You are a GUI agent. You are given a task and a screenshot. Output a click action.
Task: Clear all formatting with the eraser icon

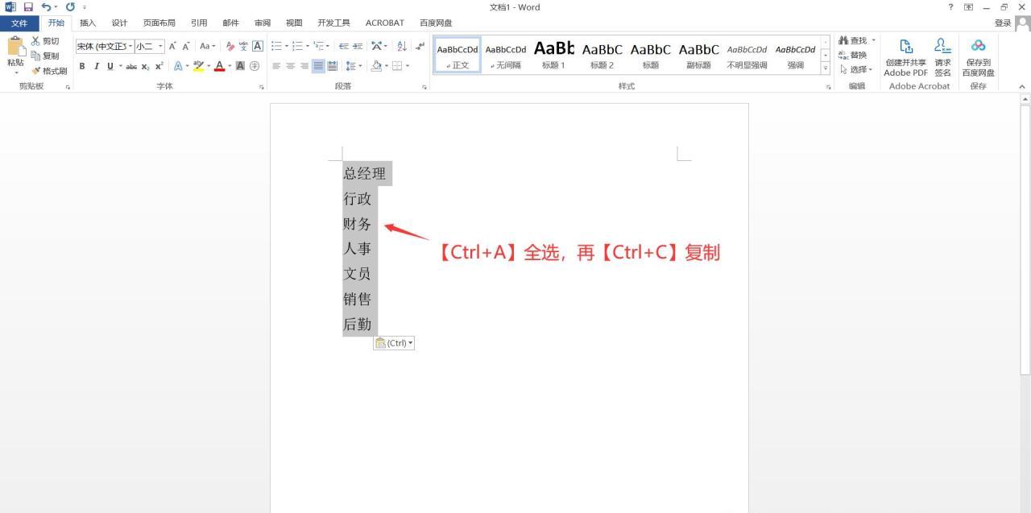pyautogui.click(x=230, y=46)
